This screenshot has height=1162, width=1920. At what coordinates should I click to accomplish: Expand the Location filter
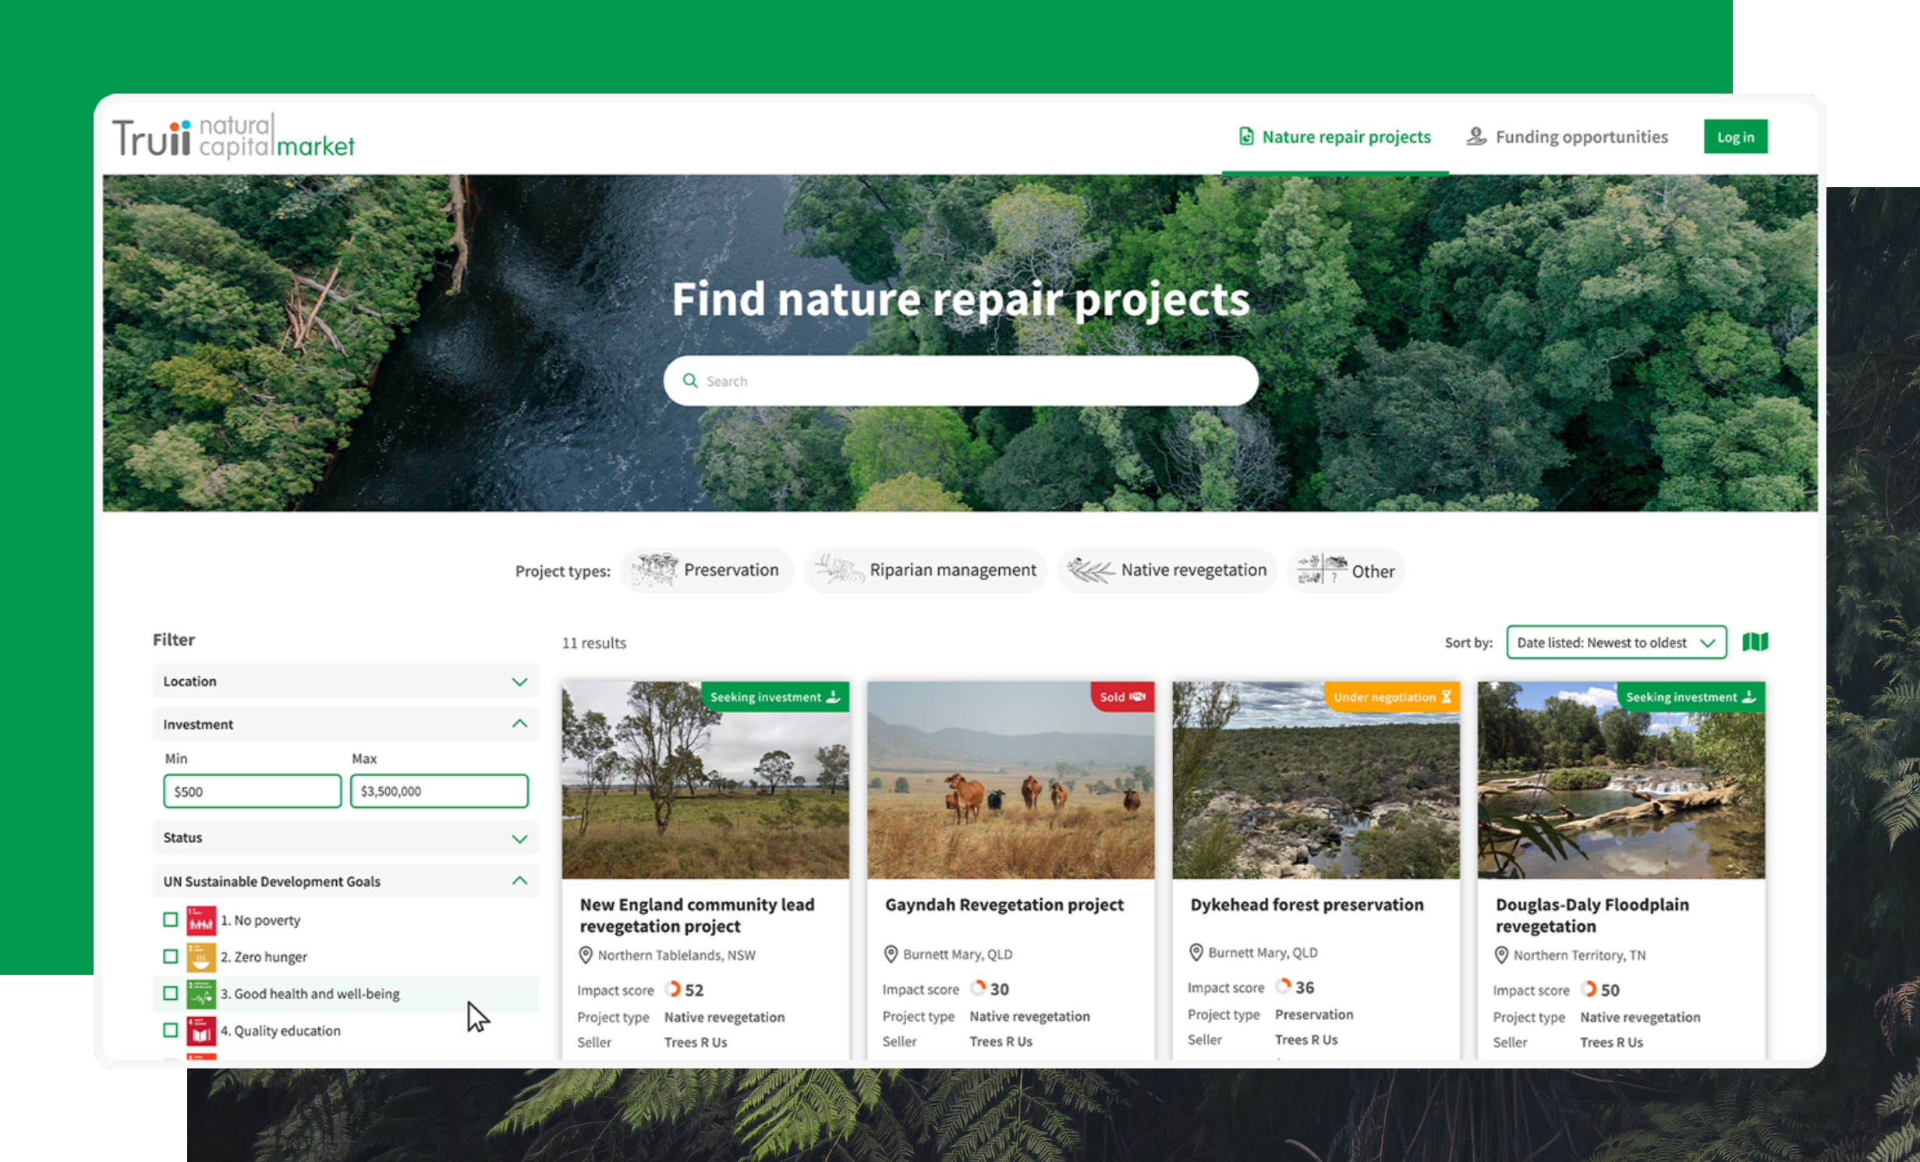click(x=345, y=681)
